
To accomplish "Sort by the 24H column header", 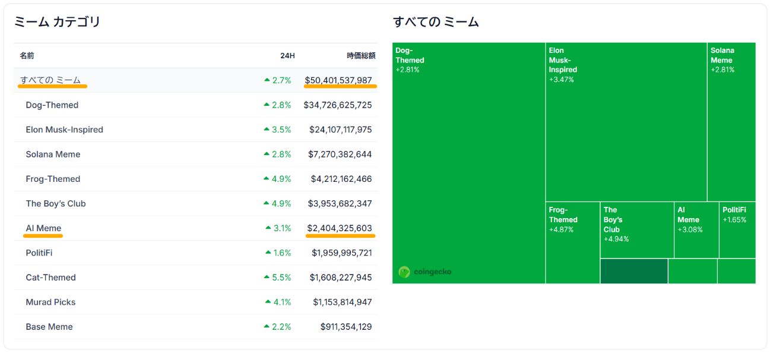I will click(287, 56).
